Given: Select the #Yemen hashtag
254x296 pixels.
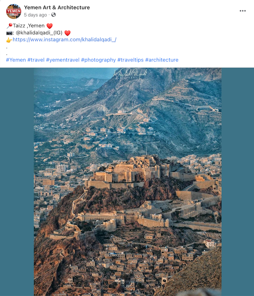Looking at the screenshot, I should (16, 60).
